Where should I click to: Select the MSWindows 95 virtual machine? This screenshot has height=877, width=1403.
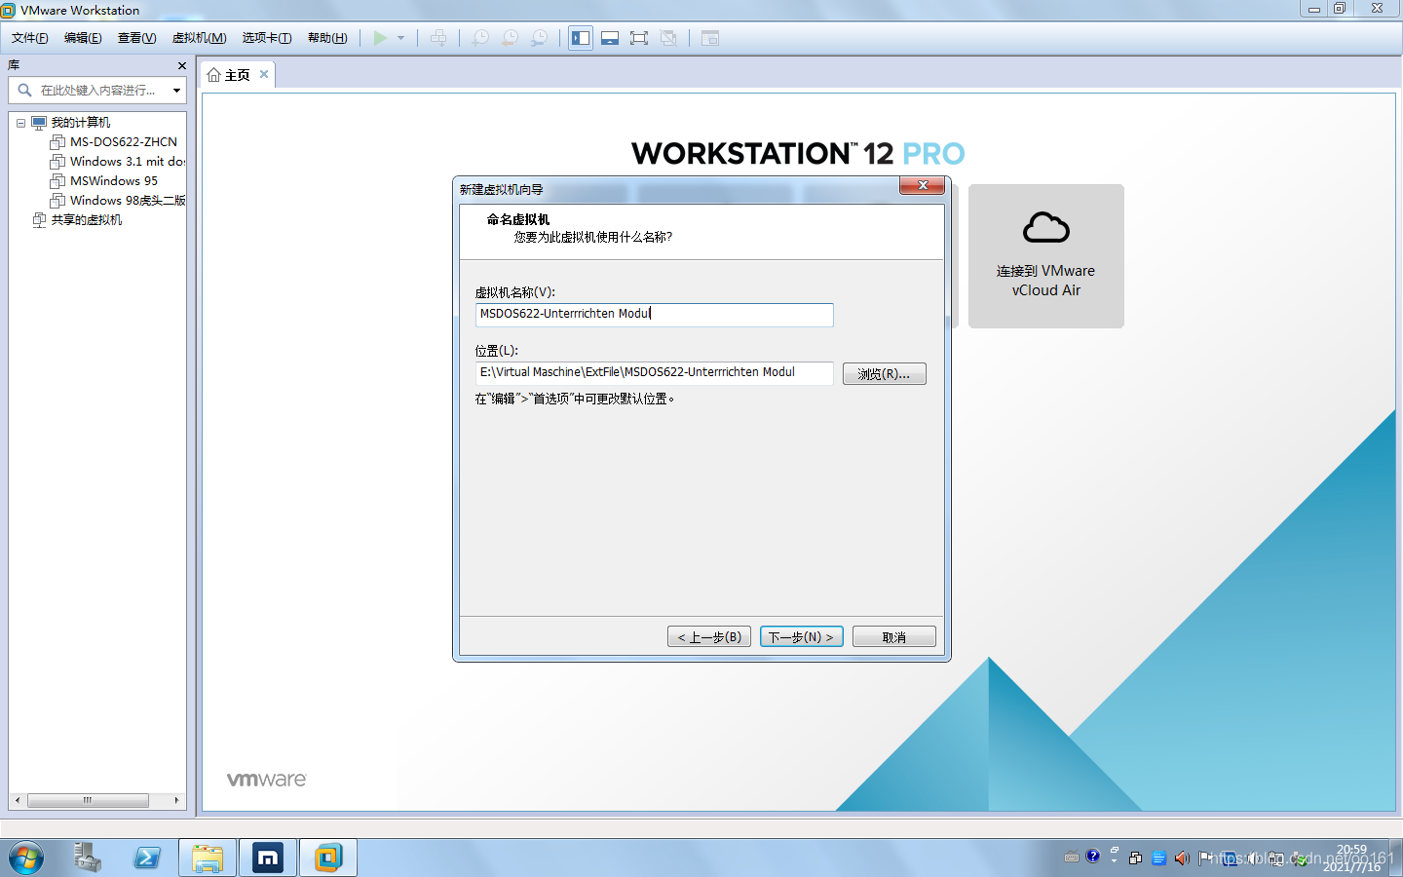point(114,181)
